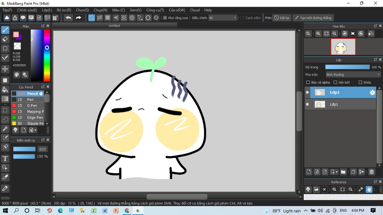383x215 pixels.
Task: Click the brush size value field 620
Action: click(x=43, y=149)
